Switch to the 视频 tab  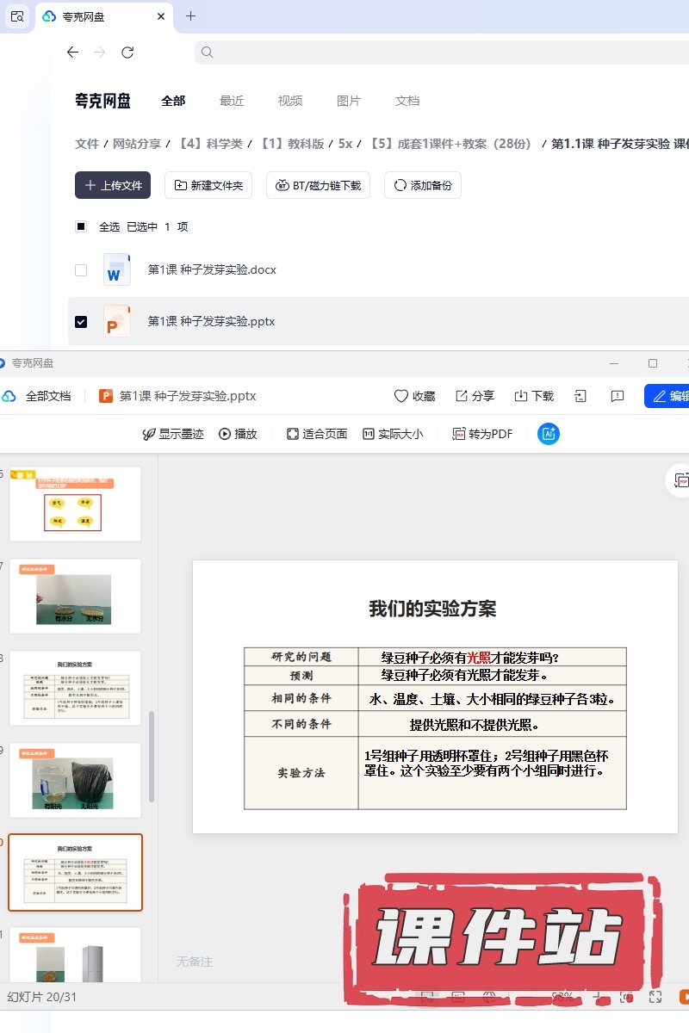pyautogui.click(x=290, y=101)
